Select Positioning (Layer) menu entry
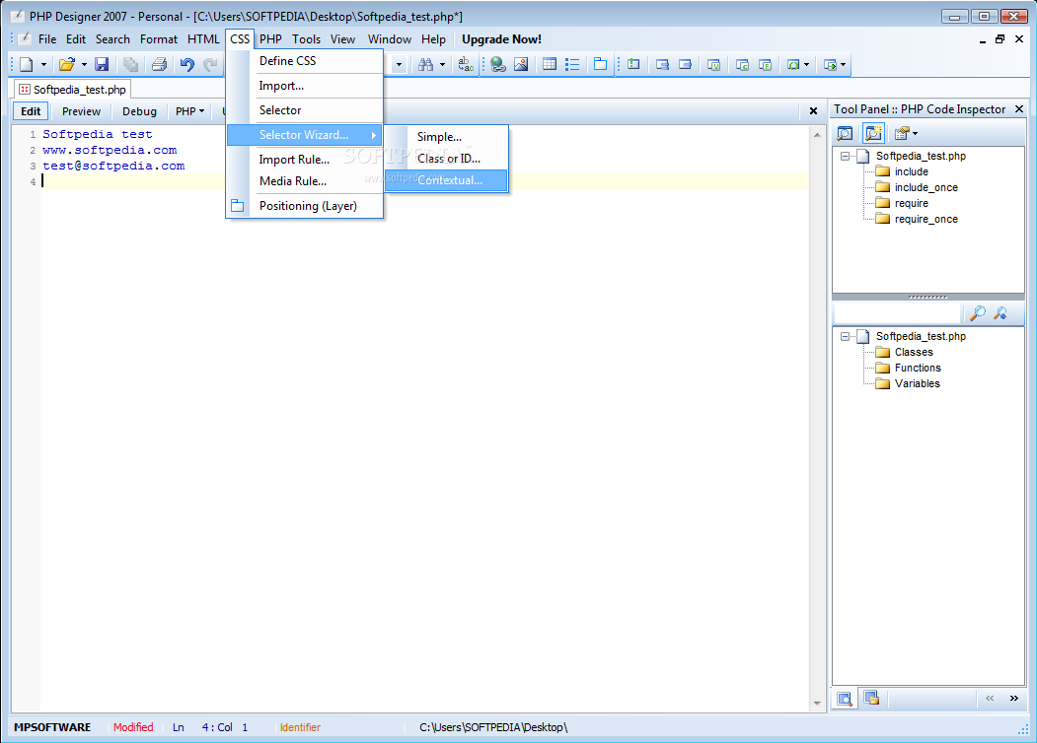 coord(305,206)
